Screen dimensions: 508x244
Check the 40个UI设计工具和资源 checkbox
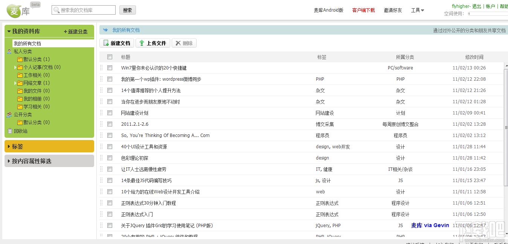pos(110,147)
